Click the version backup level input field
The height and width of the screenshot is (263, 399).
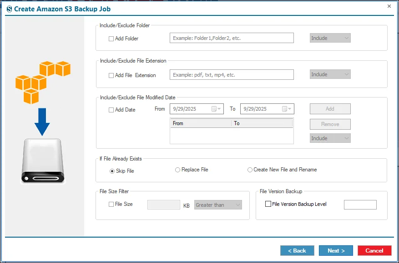click(x=360, y=205)
